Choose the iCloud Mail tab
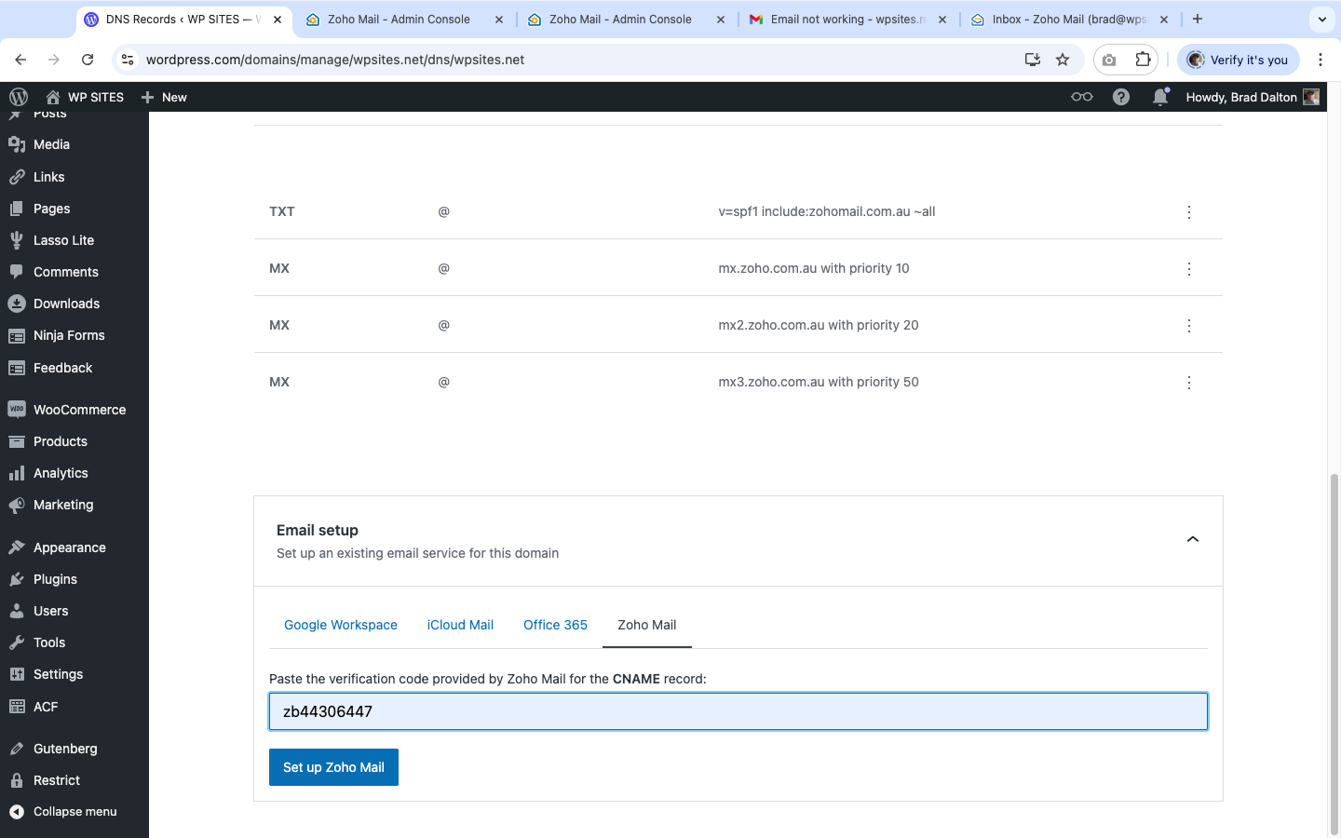The image size is (1341, 838). (x=460, y=625)
